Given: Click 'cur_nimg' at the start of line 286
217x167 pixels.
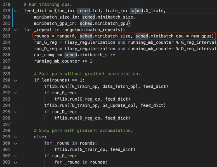Looking at the screenshot, I should 44,55.
